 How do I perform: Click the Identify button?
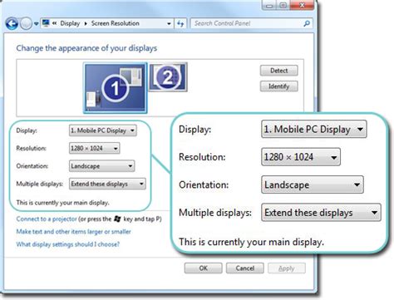tap(279, 86)
